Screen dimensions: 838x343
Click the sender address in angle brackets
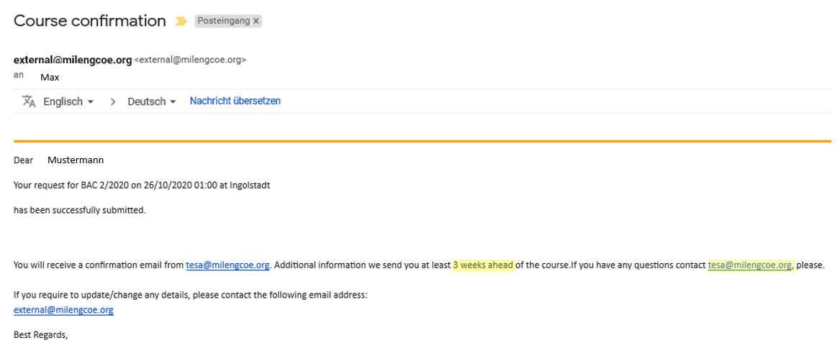(191, 60)
